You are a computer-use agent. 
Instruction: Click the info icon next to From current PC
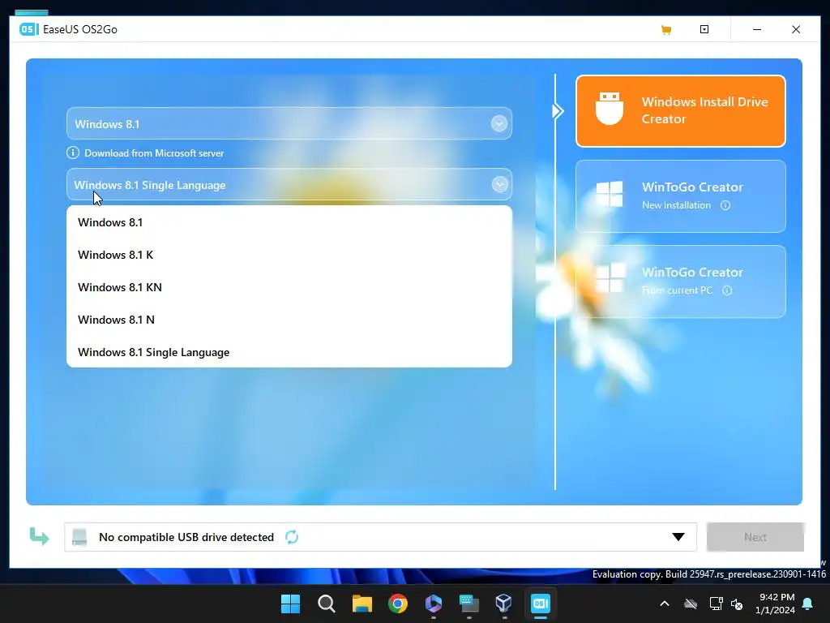point(727,290)
